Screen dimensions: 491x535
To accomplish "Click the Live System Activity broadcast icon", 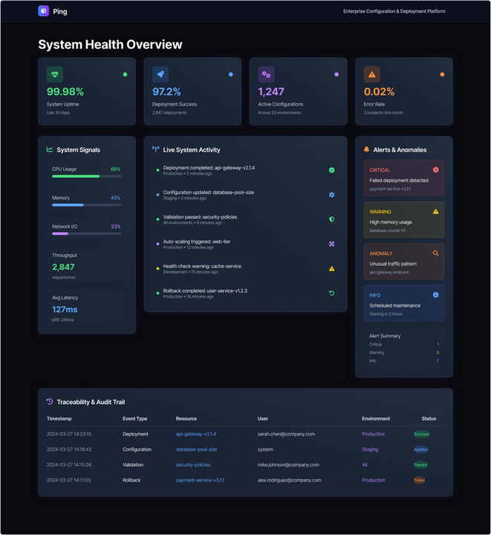I will tap(155, 150).
